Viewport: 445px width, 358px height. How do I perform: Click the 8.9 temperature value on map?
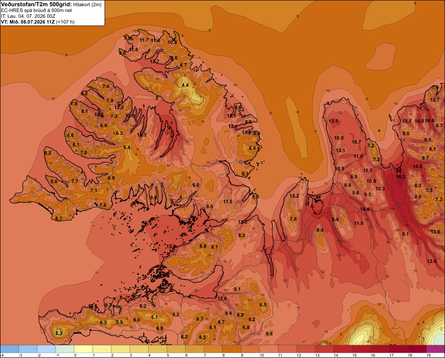point(354,177)
